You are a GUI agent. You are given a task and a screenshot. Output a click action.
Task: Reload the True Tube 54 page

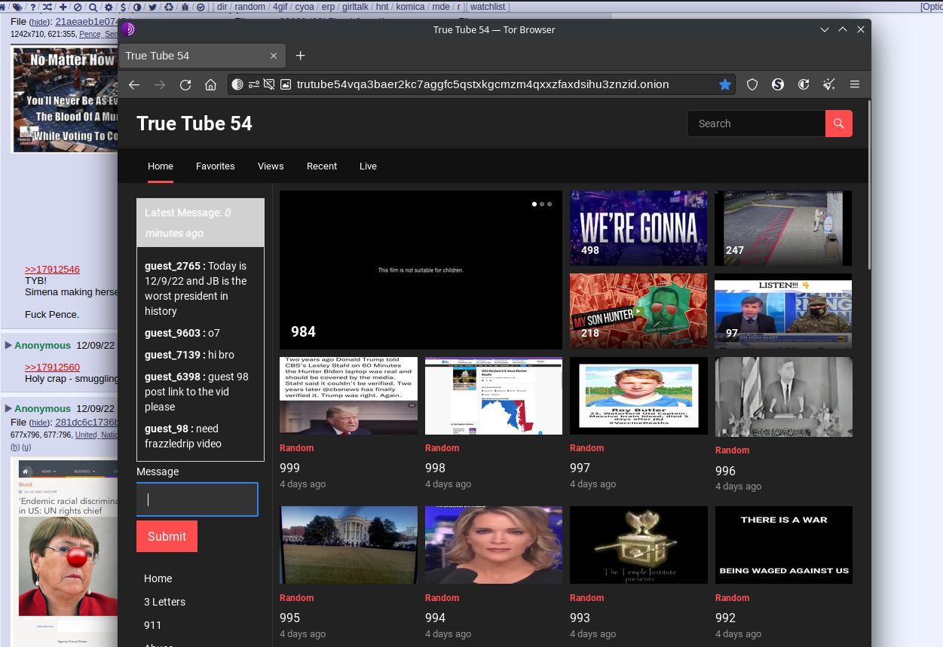[x=185, y=84]
